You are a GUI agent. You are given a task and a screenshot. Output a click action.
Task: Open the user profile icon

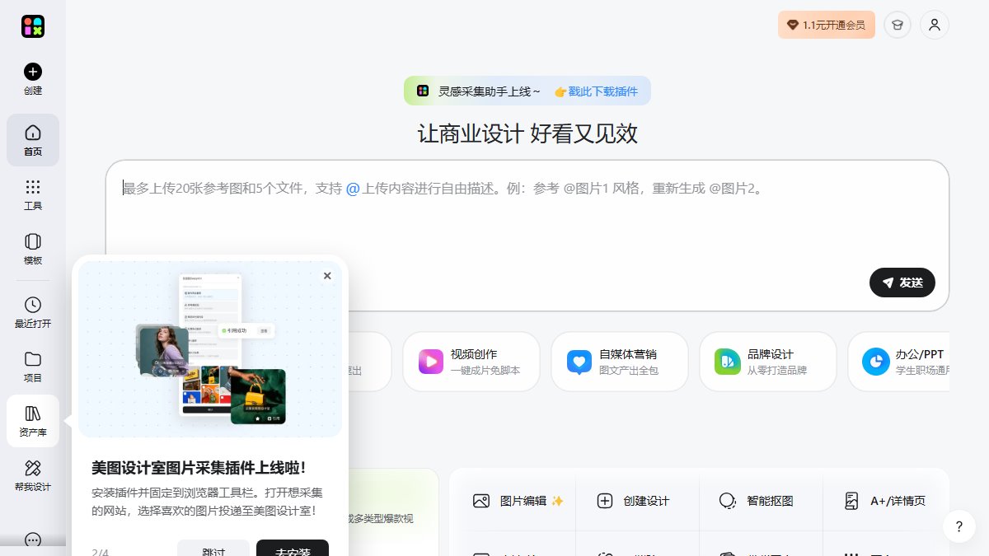pyautogui.click(x=935, y=25)
